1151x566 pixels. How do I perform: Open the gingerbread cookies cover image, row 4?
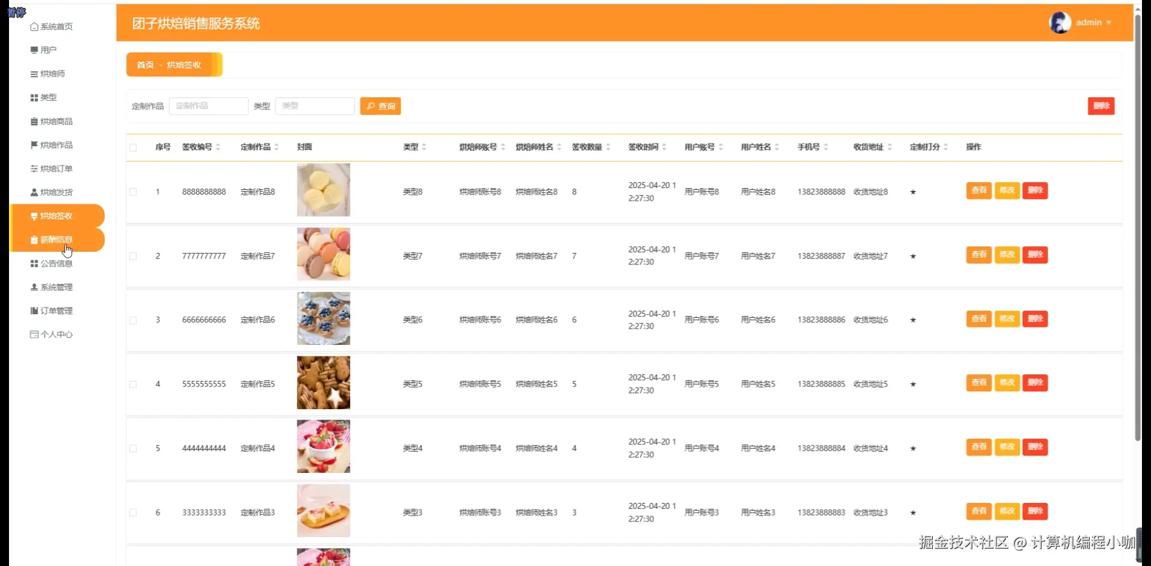point(324,383)
